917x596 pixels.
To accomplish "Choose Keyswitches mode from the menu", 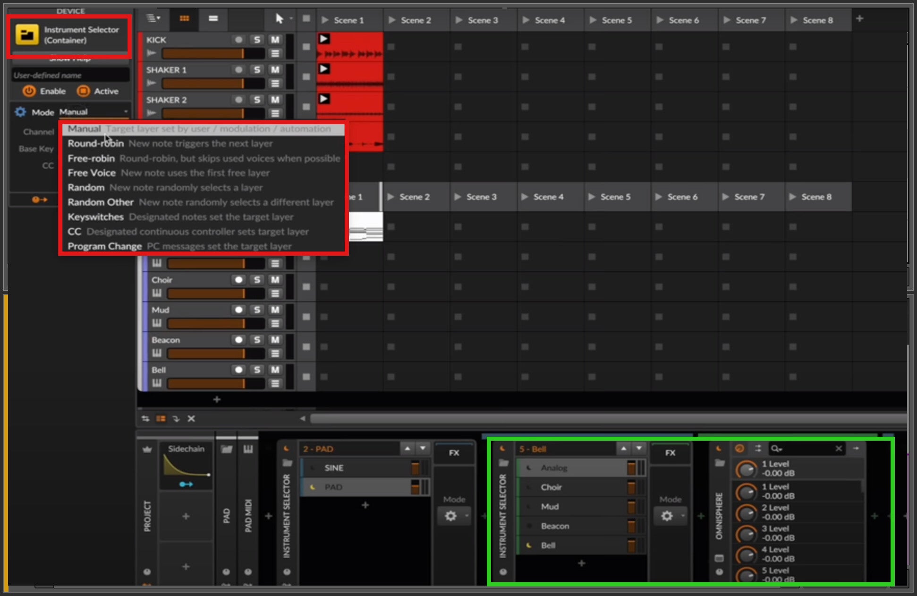I will click(x=95, y=217).
